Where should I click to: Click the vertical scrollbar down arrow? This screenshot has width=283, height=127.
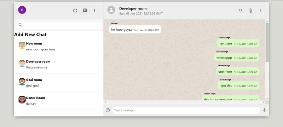pyautogui.click(x=267, y=98)
